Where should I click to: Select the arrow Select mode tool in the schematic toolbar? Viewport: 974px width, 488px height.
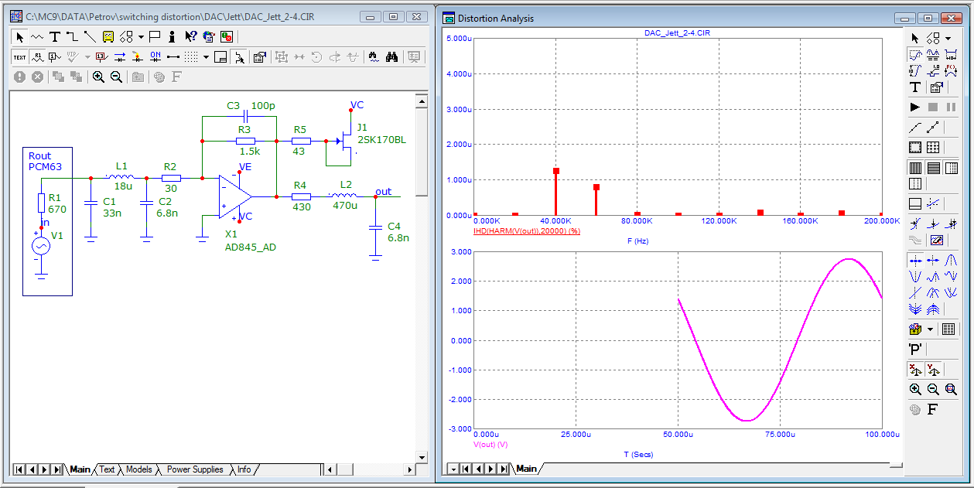(20, 36)
